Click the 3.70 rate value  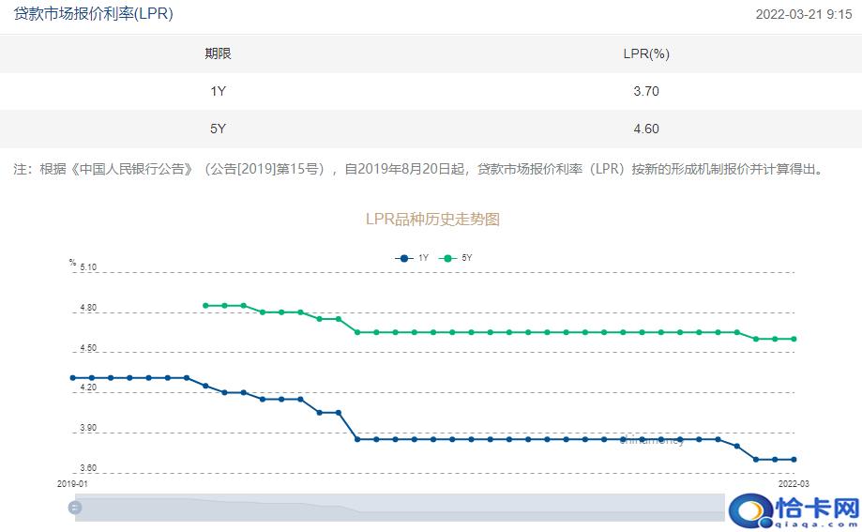[646, 91]
